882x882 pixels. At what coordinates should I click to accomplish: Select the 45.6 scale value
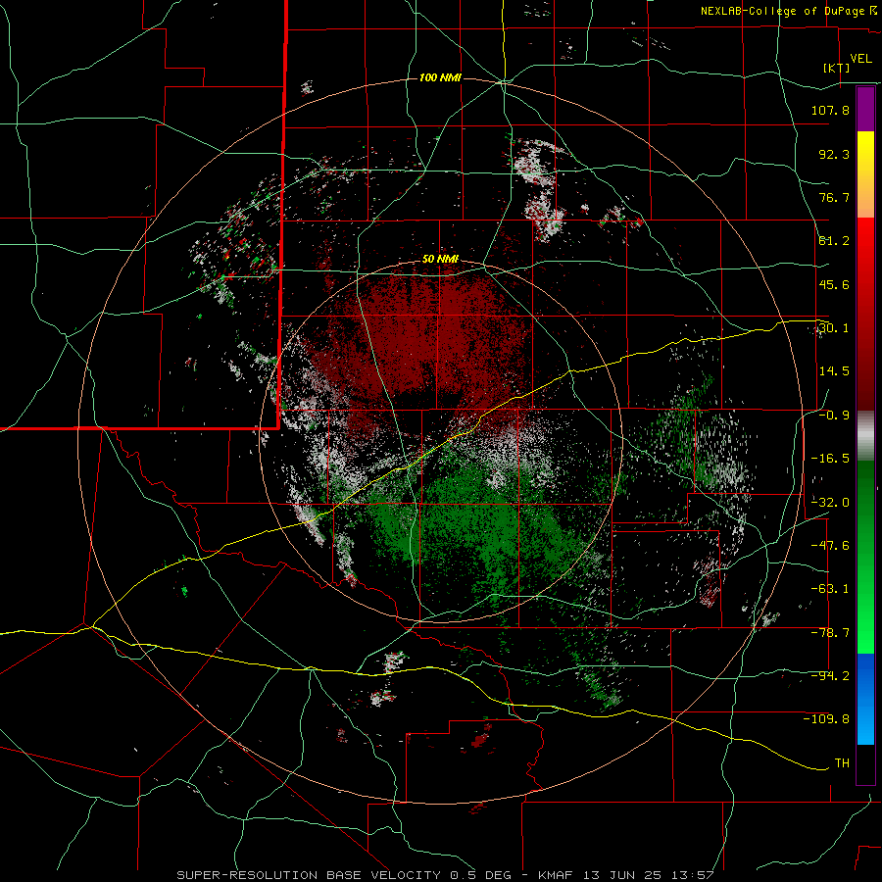834,284
